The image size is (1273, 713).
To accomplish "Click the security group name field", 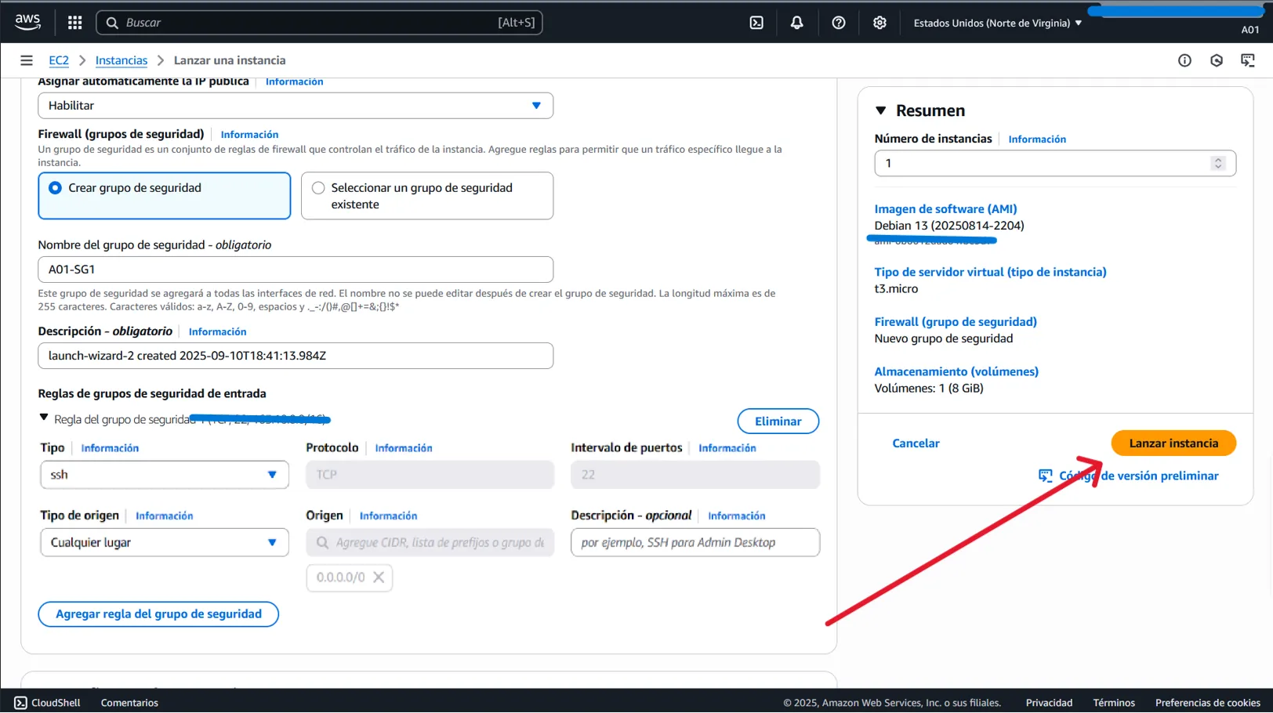I will [x=295, y=270].
